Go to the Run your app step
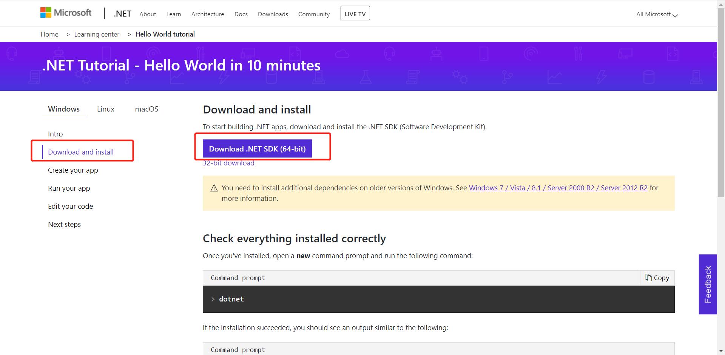This screenshot has width=725, height=355. (69, 188)
